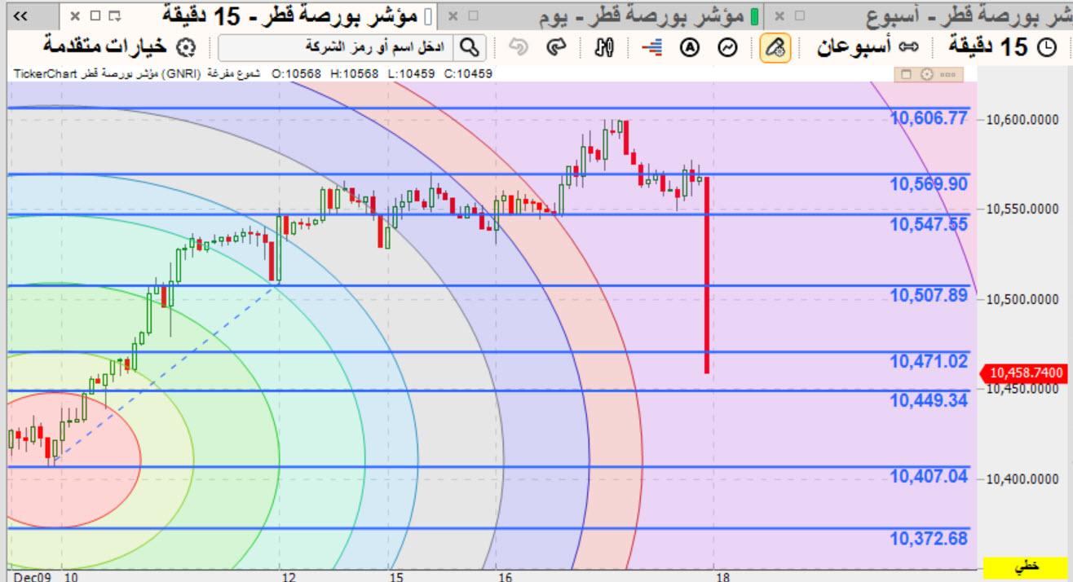Close the daily Qatar index tab
The height and width of the screenshot is (582, 1073).
[453, 15]
